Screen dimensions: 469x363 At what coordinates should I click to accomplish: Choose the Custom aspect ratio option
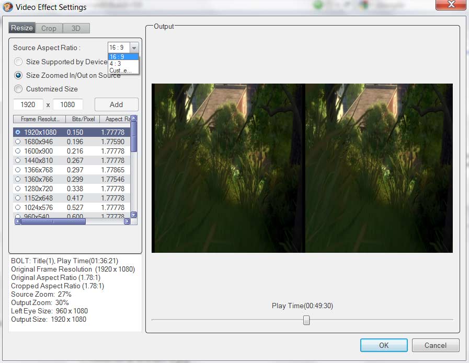click(123, 71)
